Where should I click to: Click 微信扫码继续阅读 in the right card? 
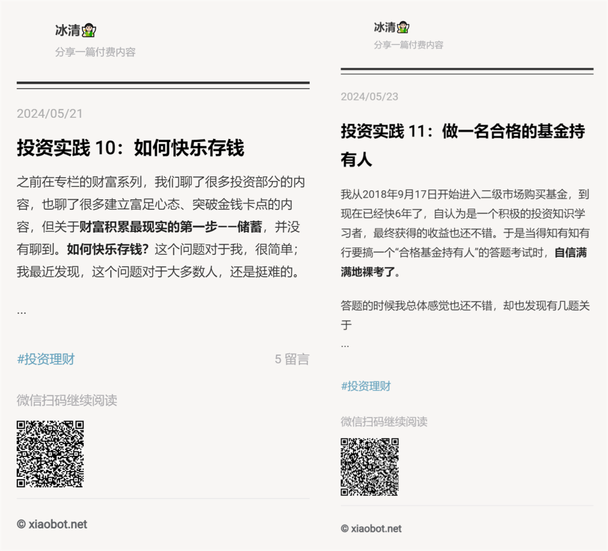[384, 422]
